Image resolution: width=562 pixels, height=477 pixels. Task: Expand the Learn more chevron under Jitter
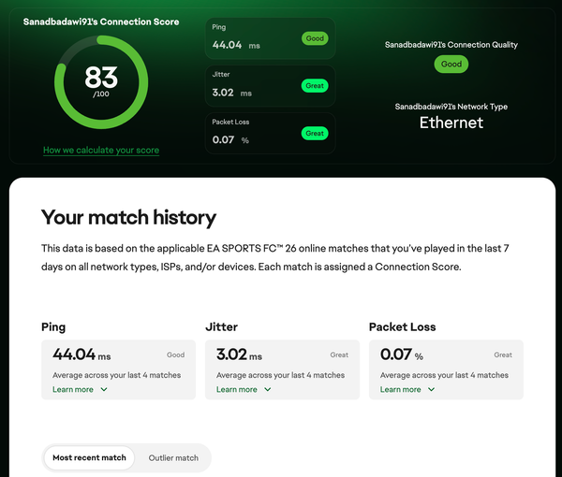click(268, 390)
